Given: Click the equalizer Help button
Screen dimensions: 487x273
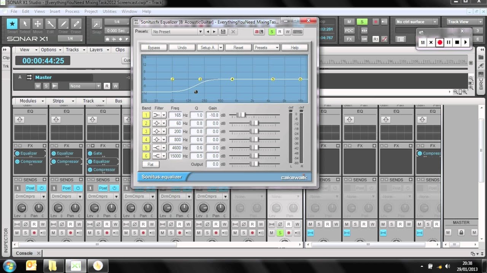Looking at the screenshot, I should (x=294, y=47).
